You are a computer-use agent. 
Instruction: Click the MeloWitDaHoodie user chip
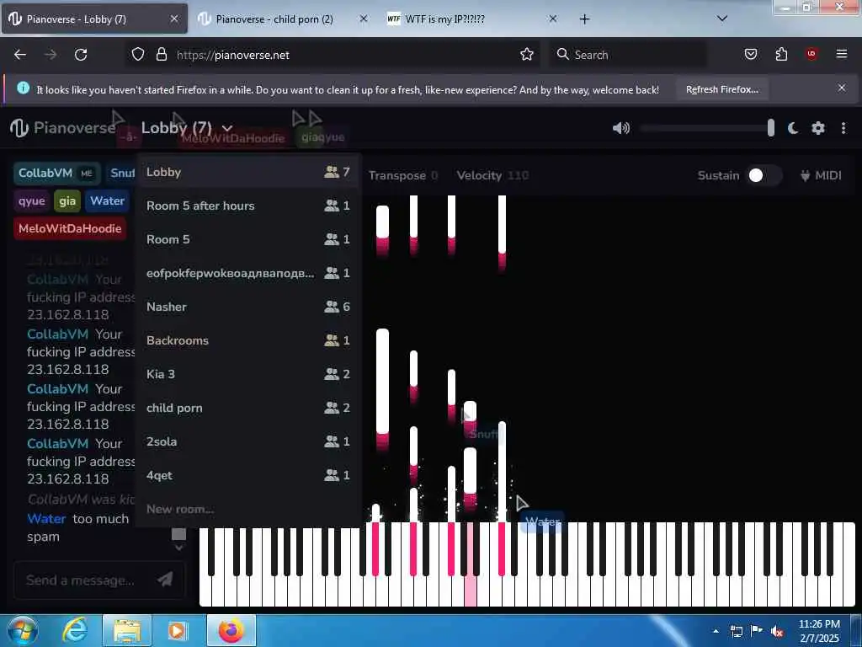coord(70,228)
